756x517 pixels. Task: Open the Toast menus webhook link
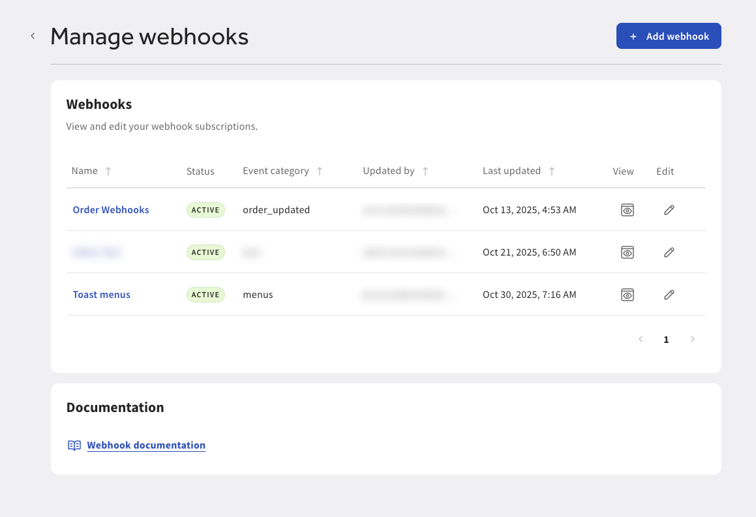101,294
